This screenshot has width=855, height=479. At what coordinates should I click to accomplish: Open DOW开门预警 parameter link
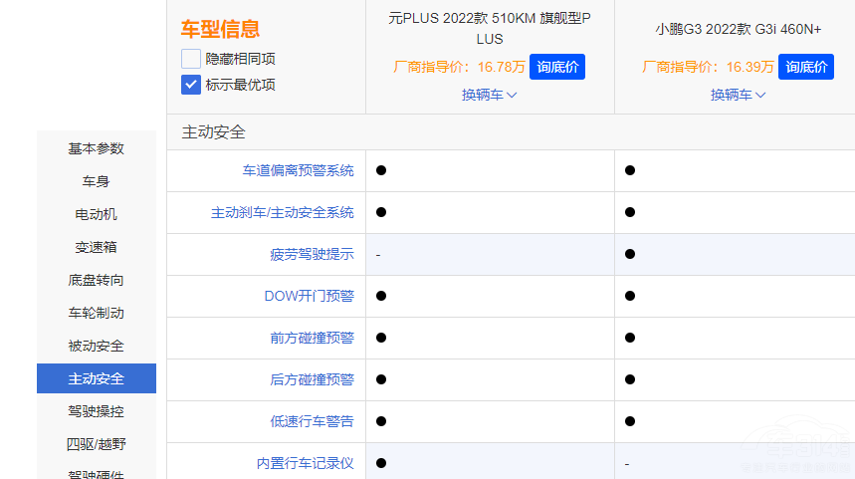pyautogui.click(x=309, y=296)
